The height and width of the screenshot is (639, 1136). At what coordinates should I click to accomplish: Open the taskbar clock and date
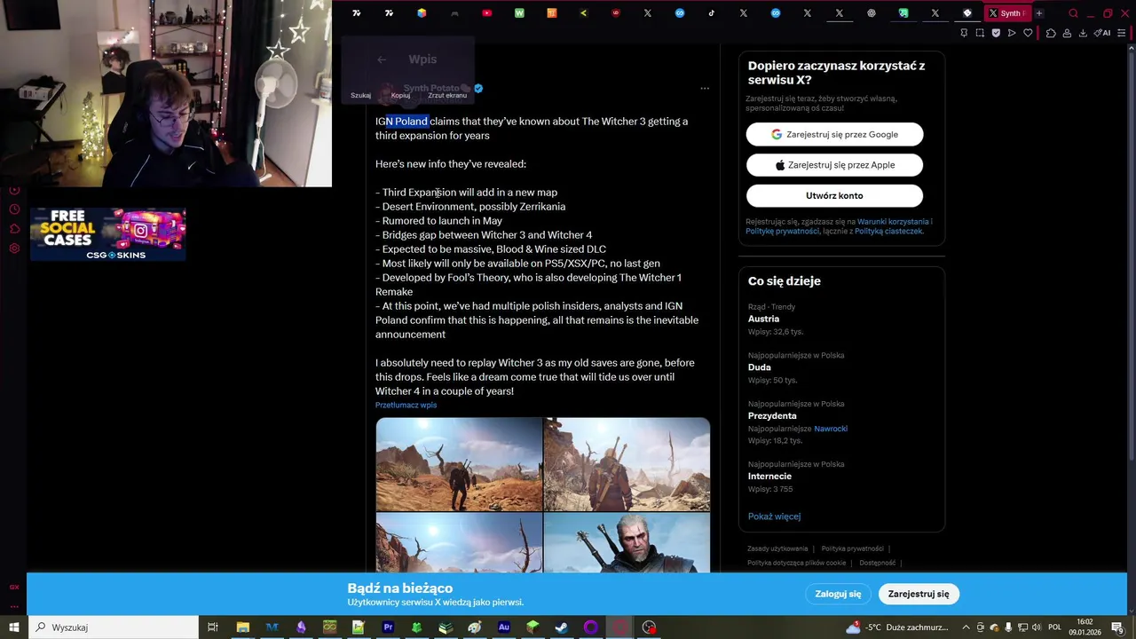click(x=1085, y=627)
